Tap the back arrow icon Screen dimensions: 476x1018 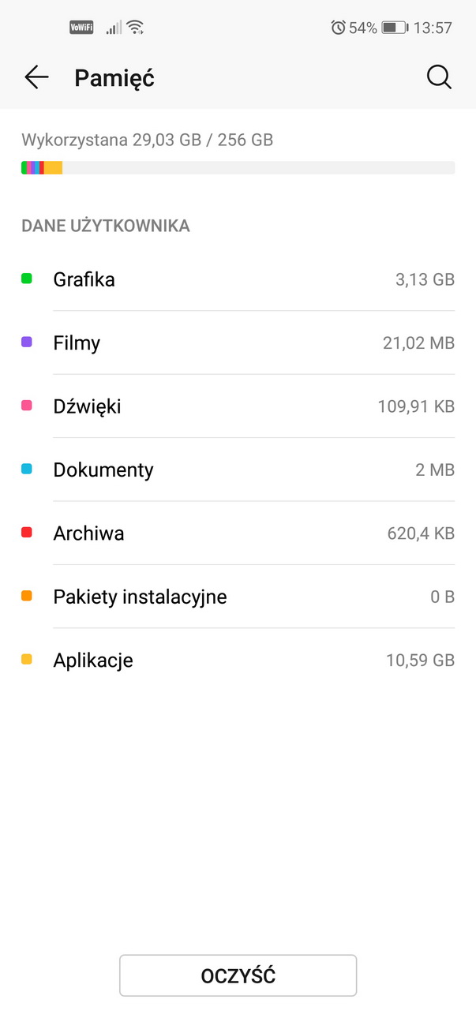point(36,77)
